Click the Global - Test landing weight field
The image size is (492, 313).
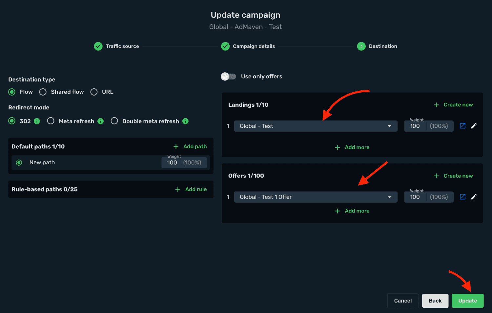[429, 126]
